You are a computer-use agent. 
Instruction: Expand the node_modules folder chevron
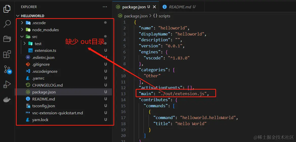[22, 30]
